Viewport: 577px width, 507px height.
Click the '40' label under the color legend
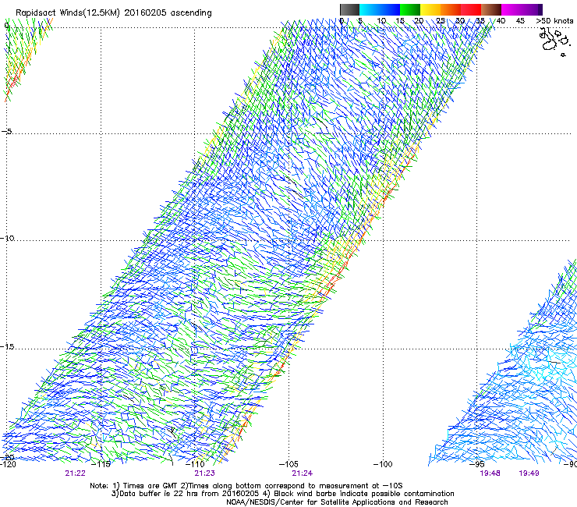pos(501,20)
